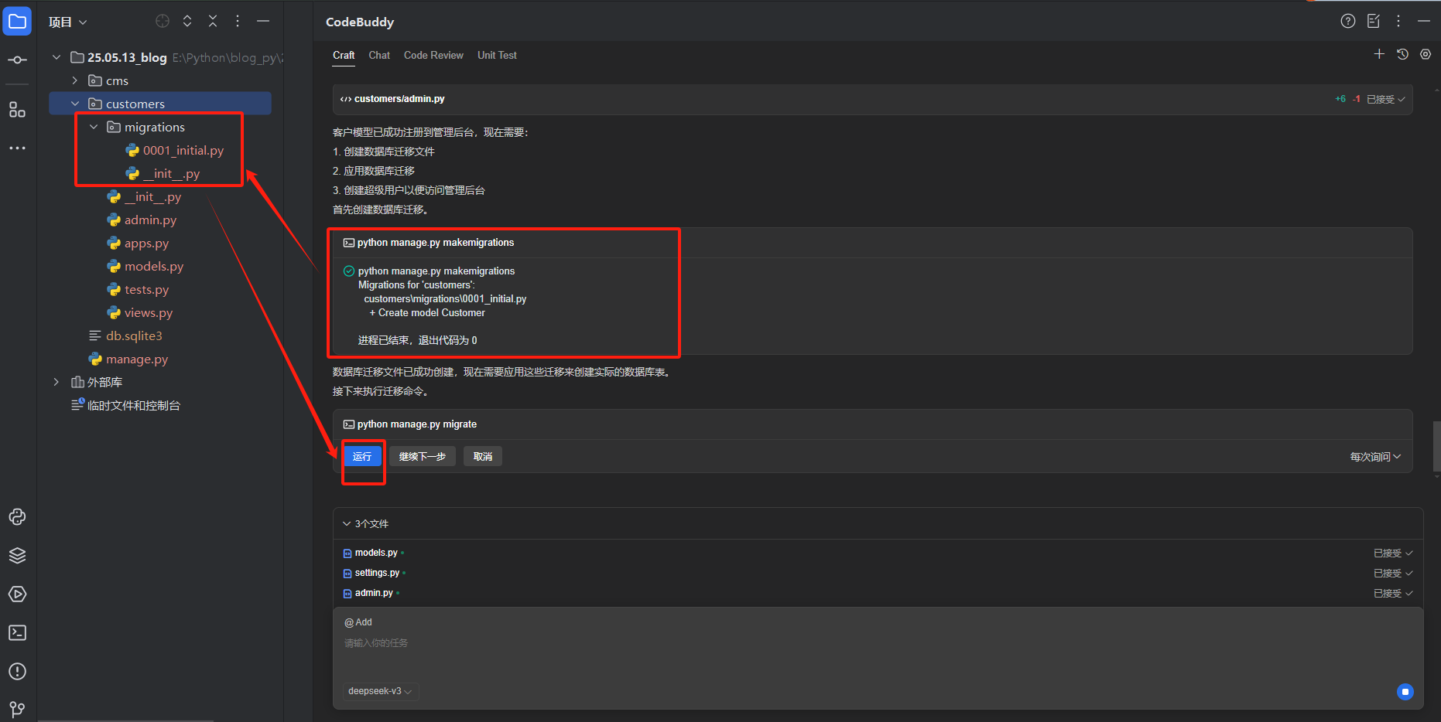The width and height of the screenshot is (1441, 722).
Task: Open CodeBuddy panel options menu
Action: tap(1398, 22)
